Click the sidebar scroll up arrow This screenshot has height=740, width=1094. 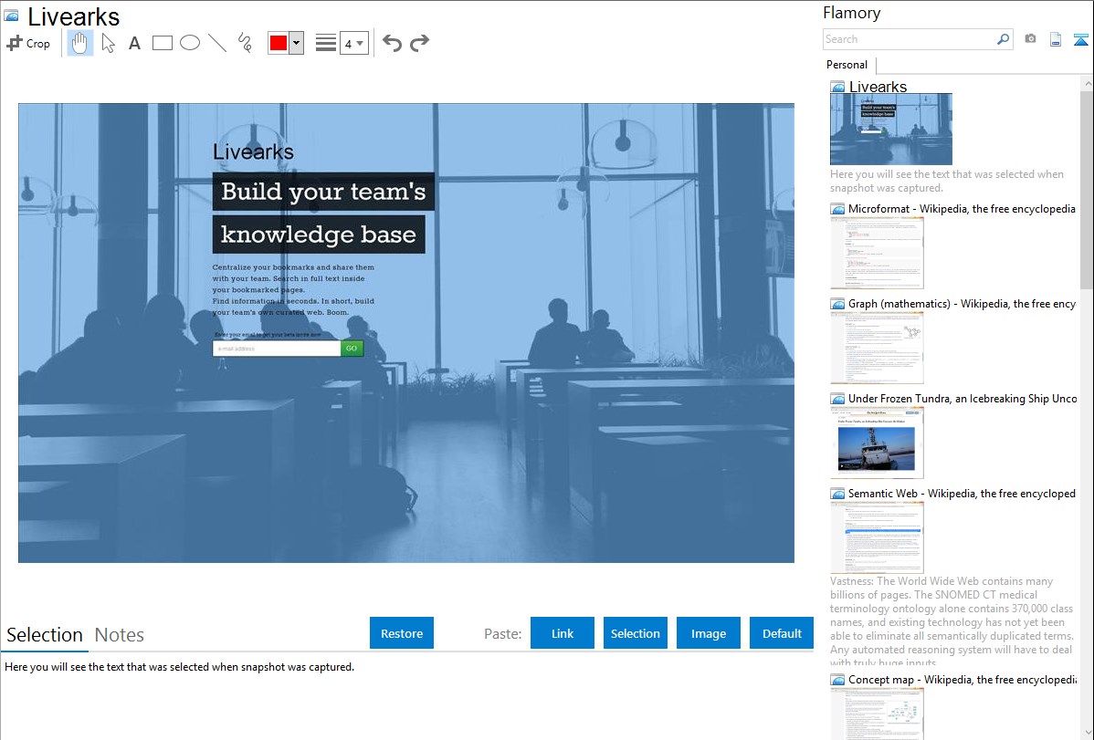pos(1087,83)
